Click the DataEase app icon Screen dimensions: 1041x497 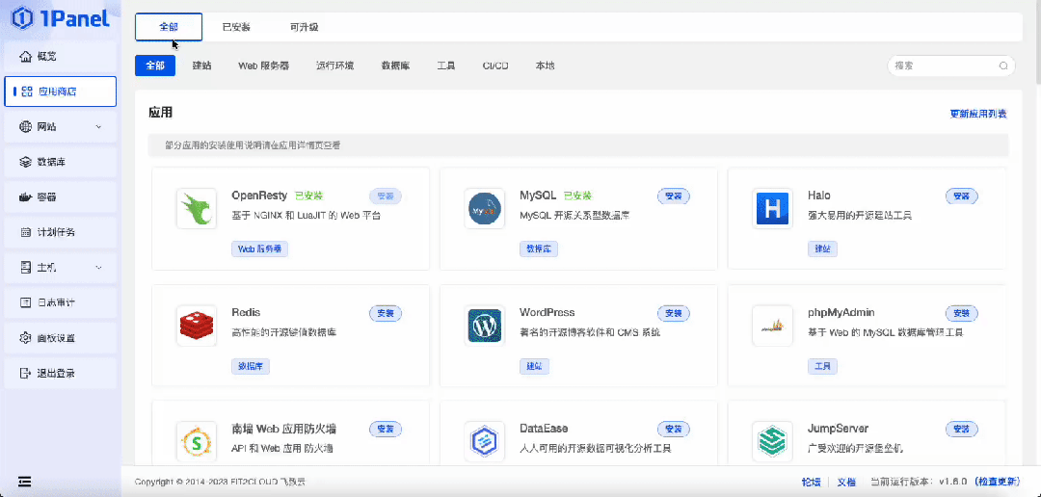[x=484, y=441]
